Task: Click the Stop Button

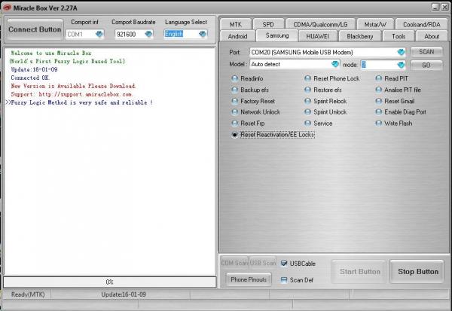Action: coord(417,272)
